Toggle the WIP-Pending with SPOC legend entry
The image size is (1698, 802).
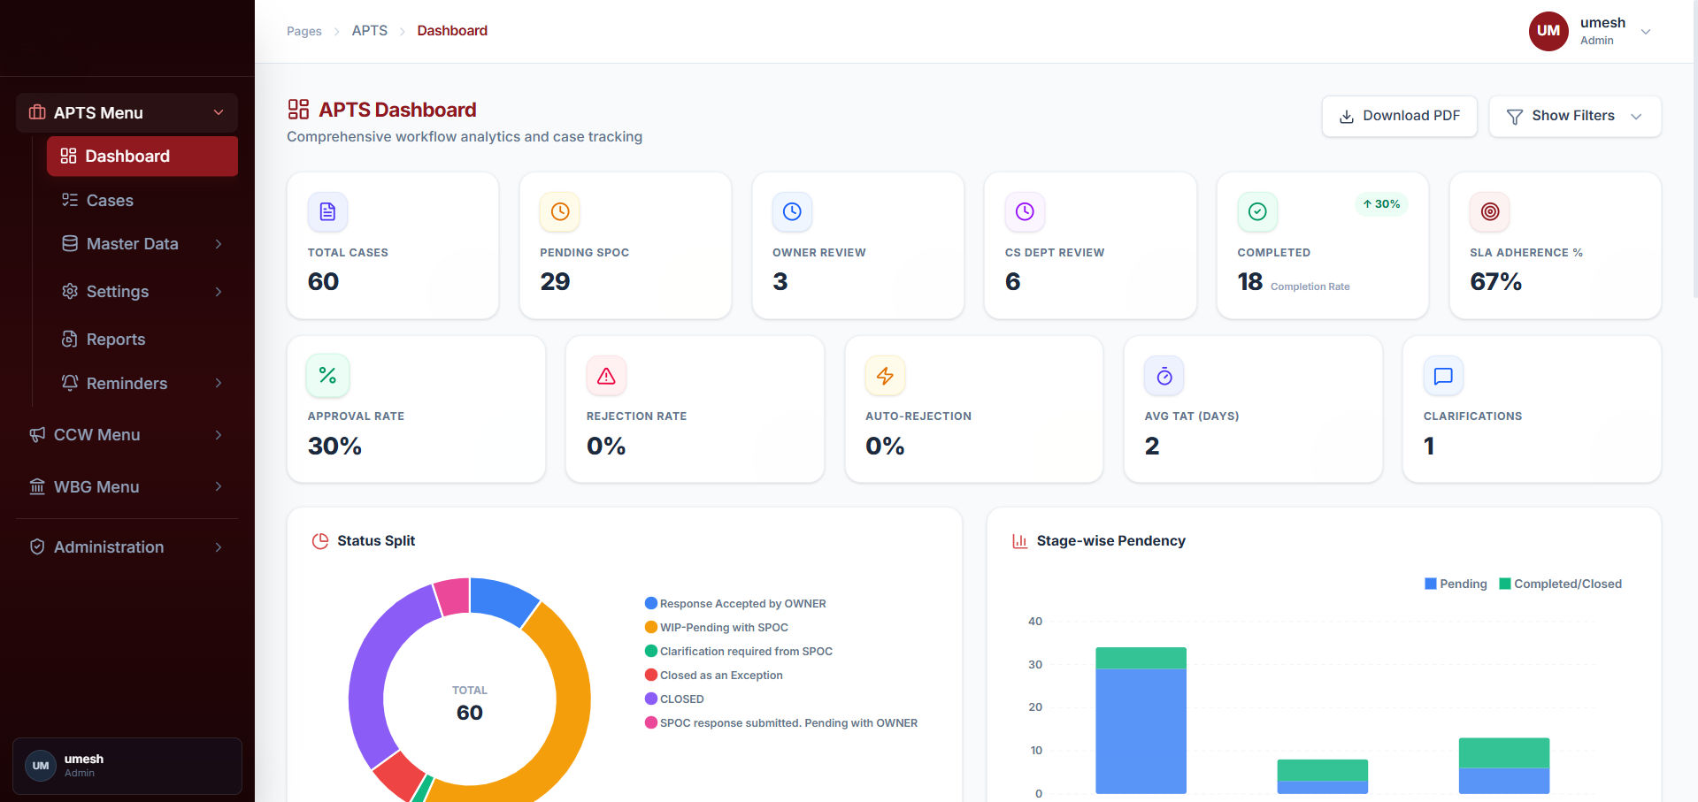pos(717,627)
